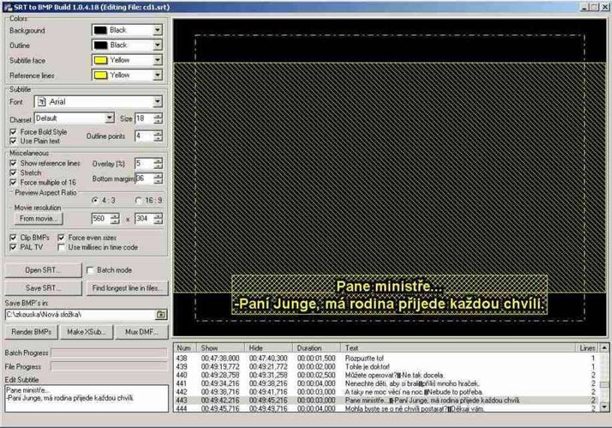612x428 pixels.
Task: Click the Outline points stepper
Action: [158, 136]
